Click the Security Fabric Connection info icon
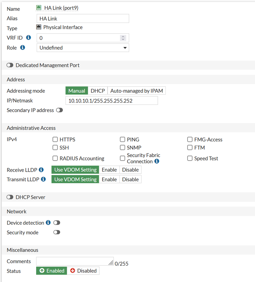Image resolution: width=255 pixels, height=282 pixels. coord(157,161)
